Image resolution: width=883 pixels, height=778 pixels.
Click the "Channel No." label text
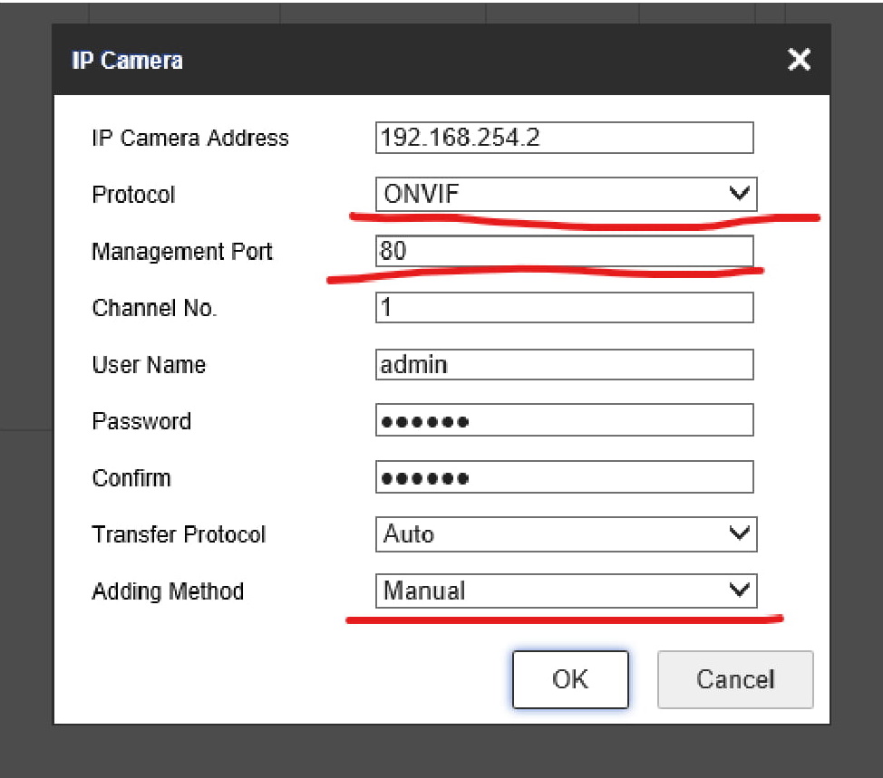[x=154, y=308]
